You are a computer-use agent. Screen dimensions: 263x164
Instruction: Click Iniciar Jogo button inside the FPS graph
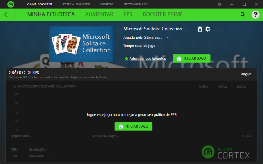click(133, 127)
